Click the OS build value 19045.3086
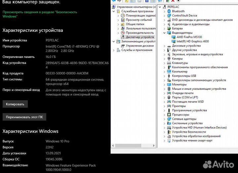Screen dimensions: 238x173 tap(54, 159)
